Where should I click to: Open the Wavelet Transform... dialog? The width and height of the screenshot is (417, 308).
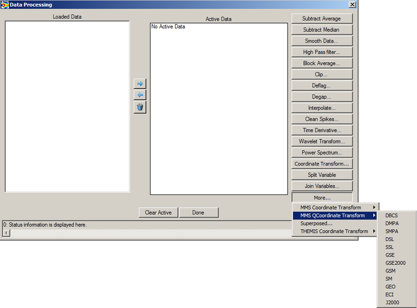[x=322, y=141]
